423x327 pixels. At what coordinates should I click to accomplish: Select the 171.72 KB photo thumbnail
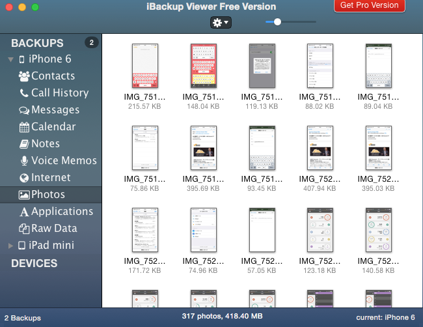(145, 230)
